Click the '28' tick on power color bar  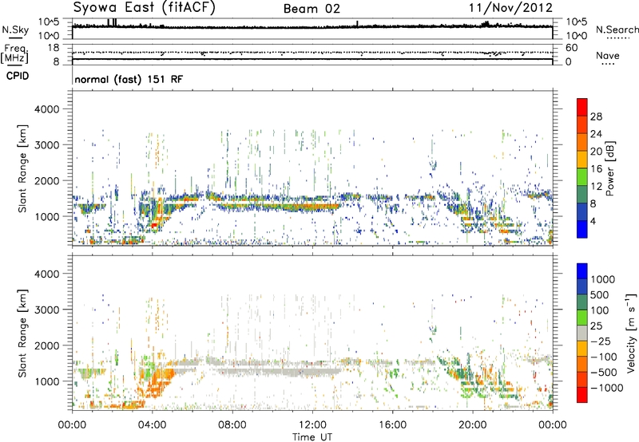pos(596,116)
